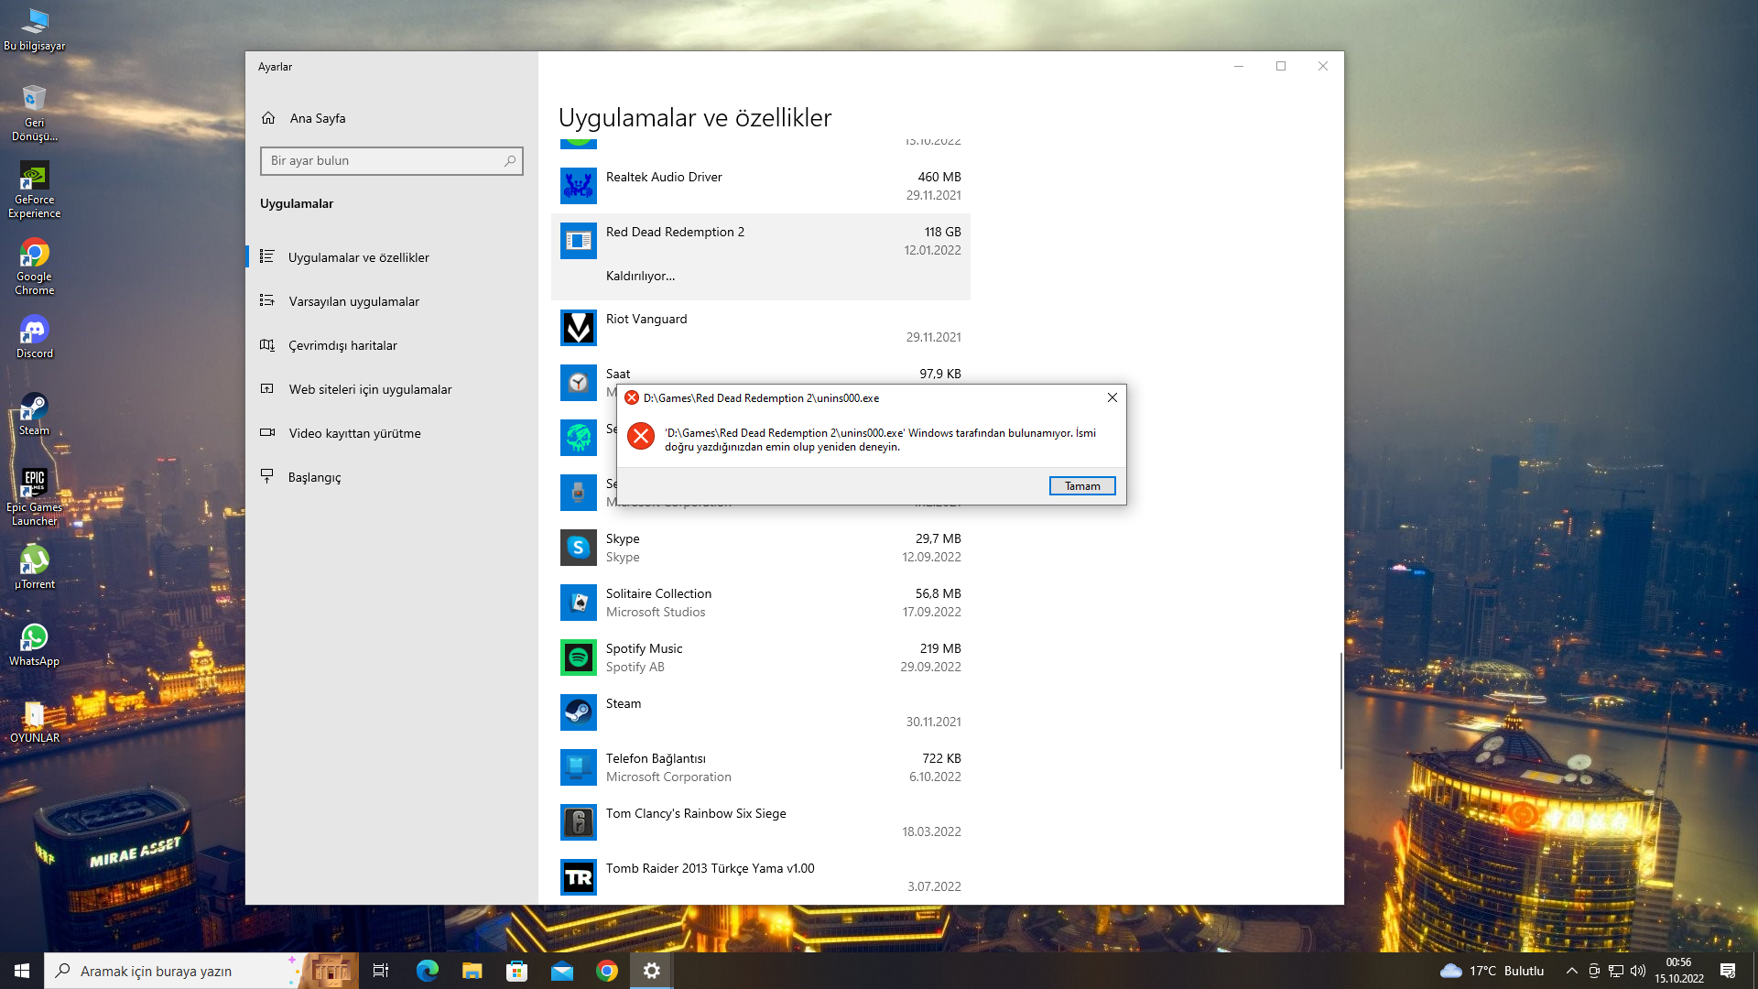Image resolution: width=1758 pixels, height=989 pixels.
Task: Click the Red Dead Redemption 2 app icon
Action: tap(579, 241)
